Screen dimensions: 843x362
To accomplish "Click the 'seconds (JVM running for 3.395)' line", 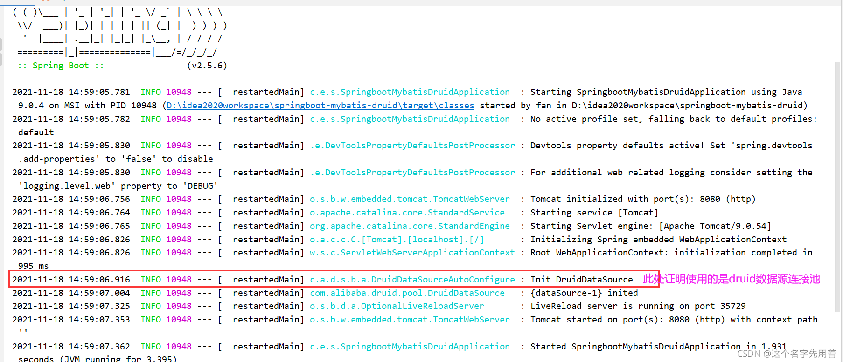I will pos(98,358).
